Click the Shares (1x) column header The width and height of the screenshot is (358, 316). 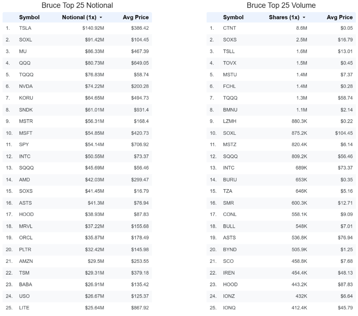[284, 17]
